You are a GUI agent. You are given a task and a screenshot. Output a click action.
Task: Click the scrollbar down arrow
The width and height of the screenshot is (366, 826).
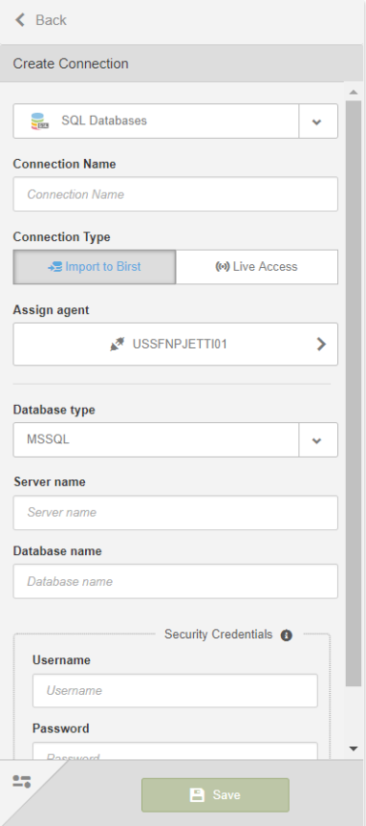[x=354, y=748]
